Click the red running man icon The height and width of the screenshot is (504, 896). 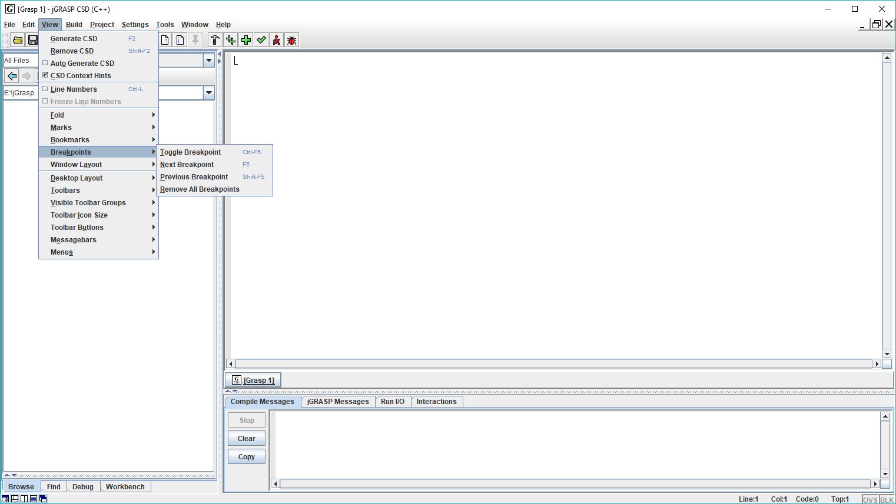pyautogui.click(x=276, y=40)
